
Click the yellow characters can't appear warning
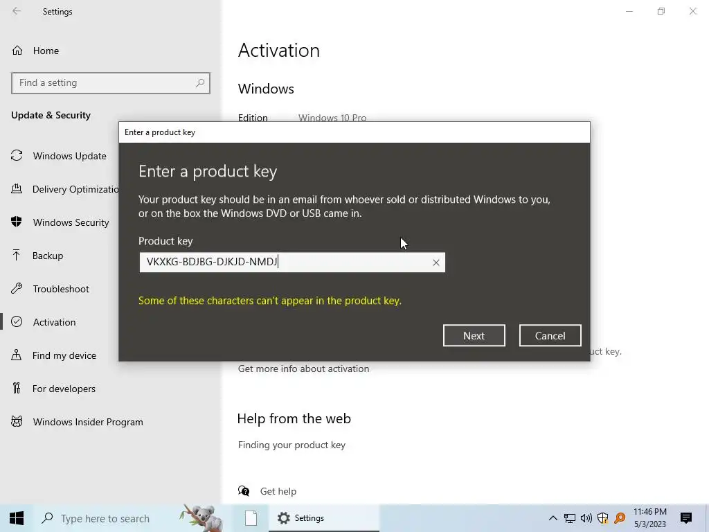pyautogui.click(x=270, y=301)
